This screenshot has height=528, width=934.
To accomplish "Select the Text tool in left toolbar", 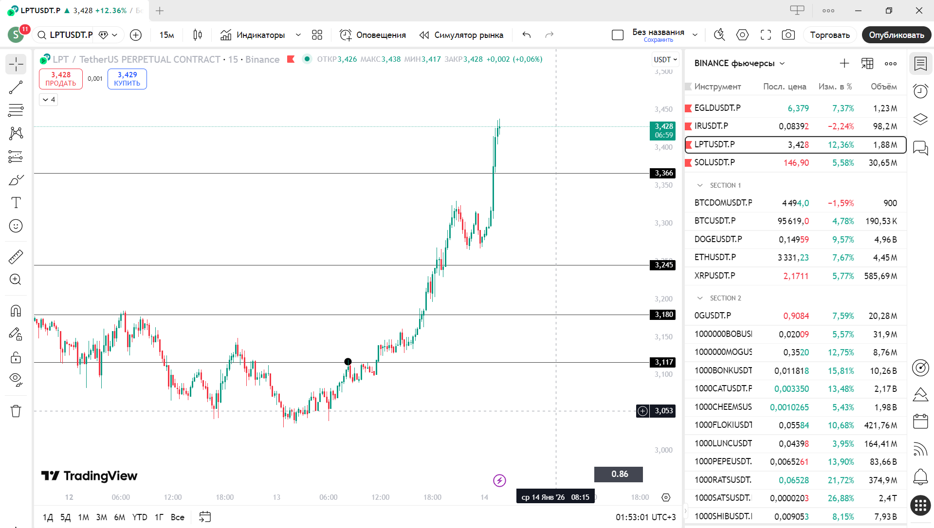I will pos(16,203).
